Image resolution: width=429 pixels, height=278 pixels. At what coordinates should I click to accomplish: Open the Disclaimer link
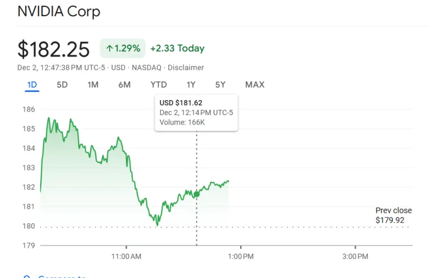tap(185, 68)
